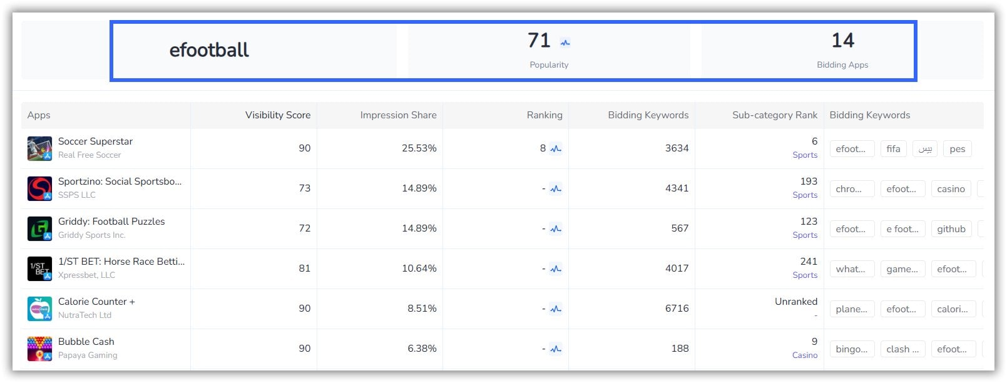Viewport: 1007px width, 383px height.
Task: Open the Soccer Superstar app name
Action: (95, 141)
